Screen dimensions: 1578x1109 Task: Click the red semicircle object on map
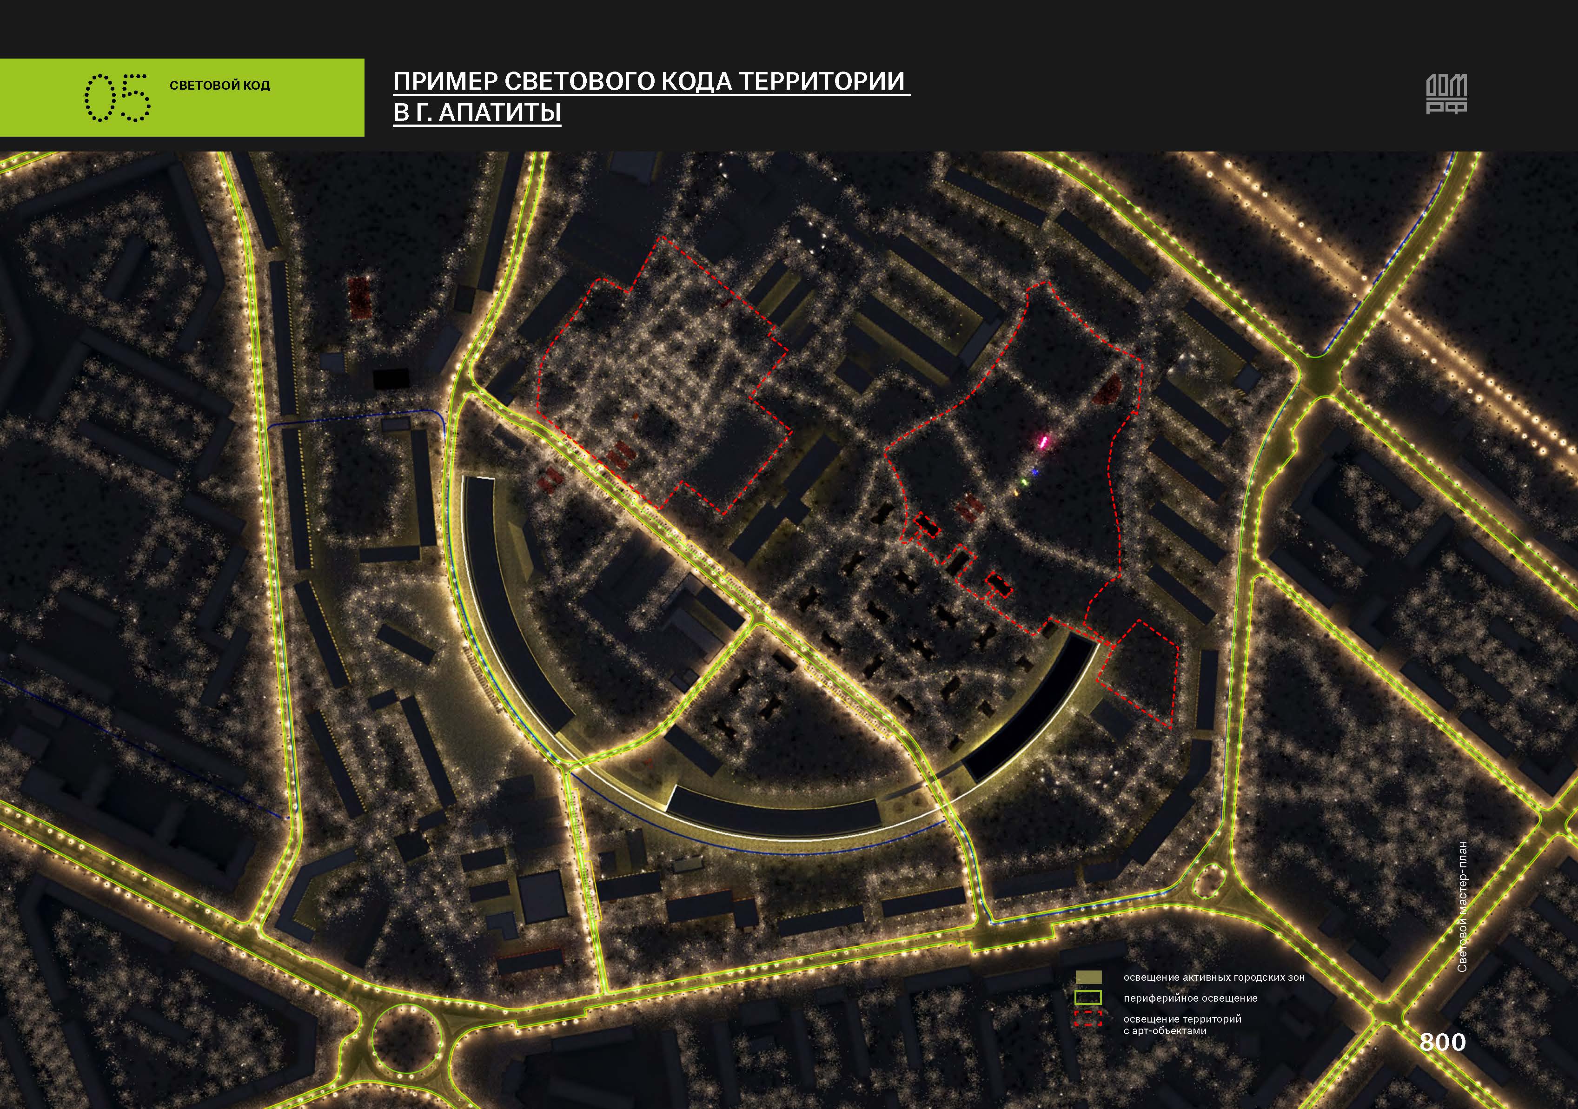[x=1107, y=389]
